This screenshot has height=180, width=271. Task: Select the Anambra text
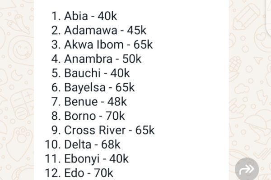[x=89, y=59]
